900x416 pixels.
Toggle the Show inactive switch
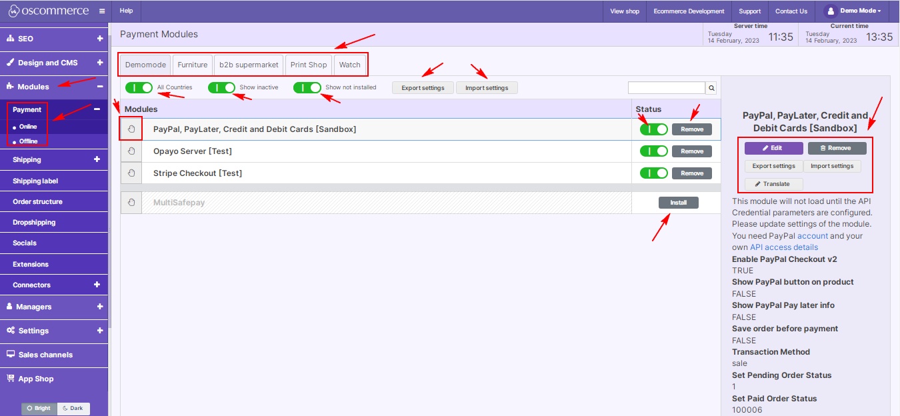(x=221, y=87)
